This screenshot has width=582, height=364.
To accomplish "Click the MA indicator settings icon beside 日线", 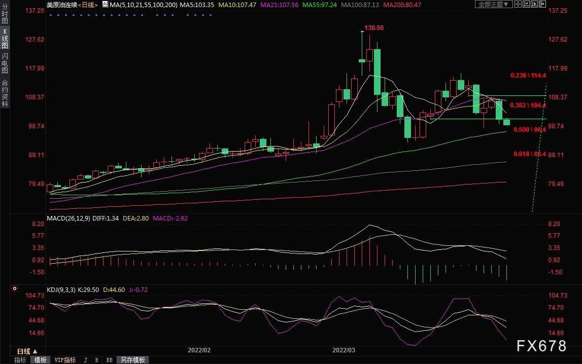I will (x=105, y=5).
